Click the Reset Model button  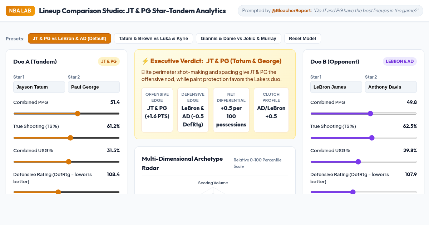pyautogui.click(x=302, y=39)
